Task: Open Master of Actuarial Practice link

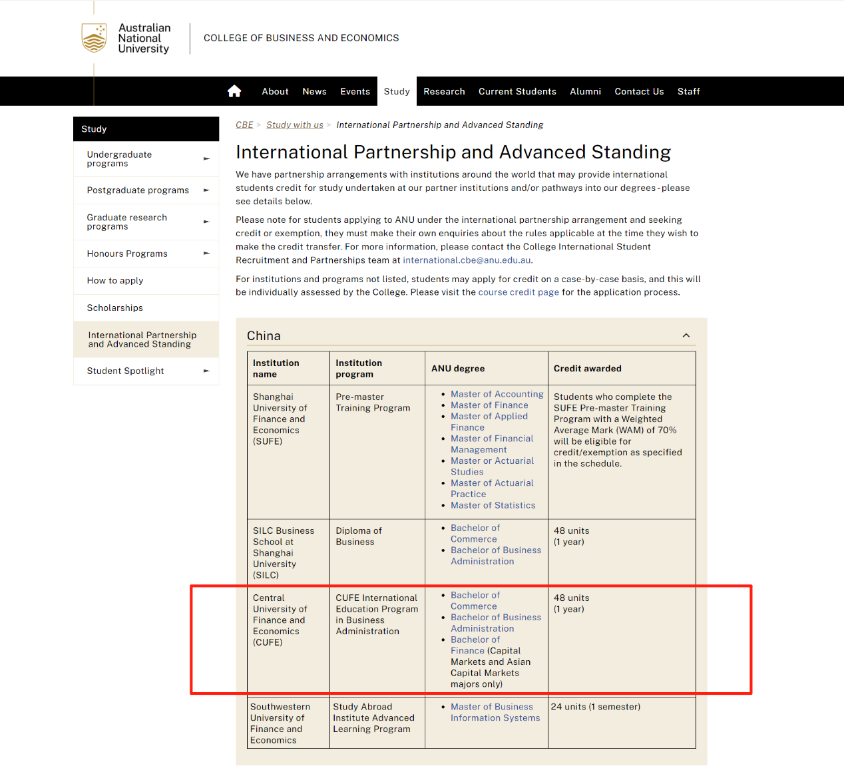Action: 492,488
